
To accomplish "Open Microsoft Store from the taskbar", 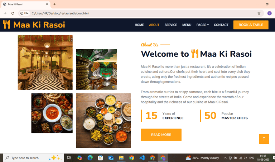I will (100, 158).
